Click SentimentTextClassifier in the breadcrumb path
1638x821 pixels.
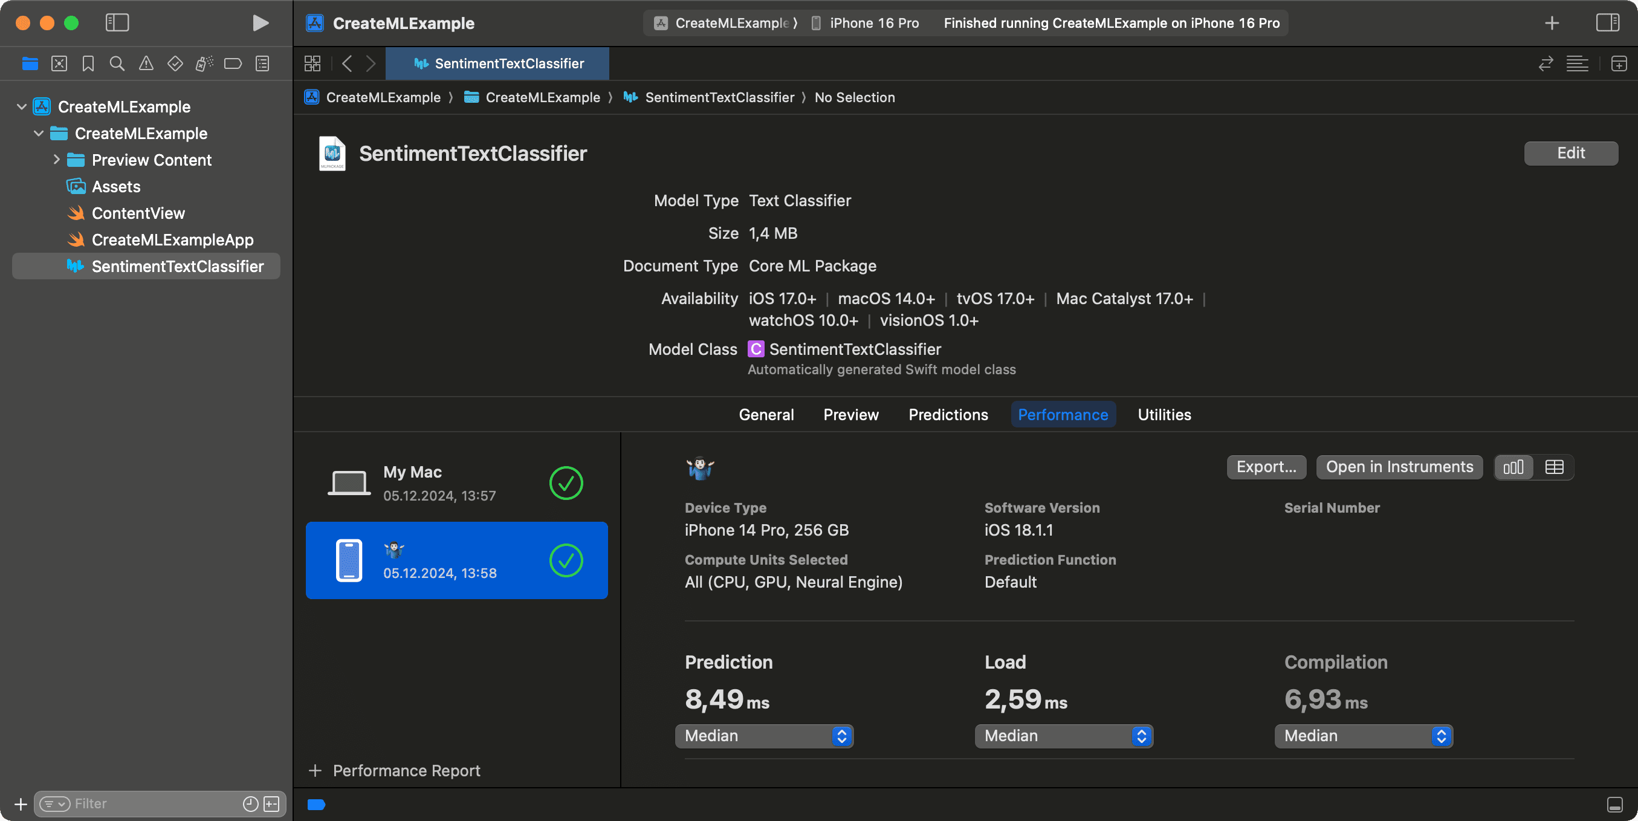[709, 97]
